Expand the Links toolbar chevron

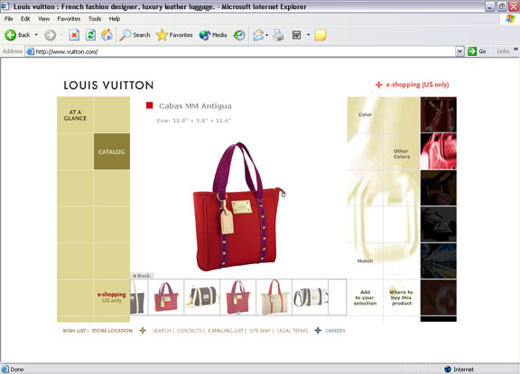point(515,50)
